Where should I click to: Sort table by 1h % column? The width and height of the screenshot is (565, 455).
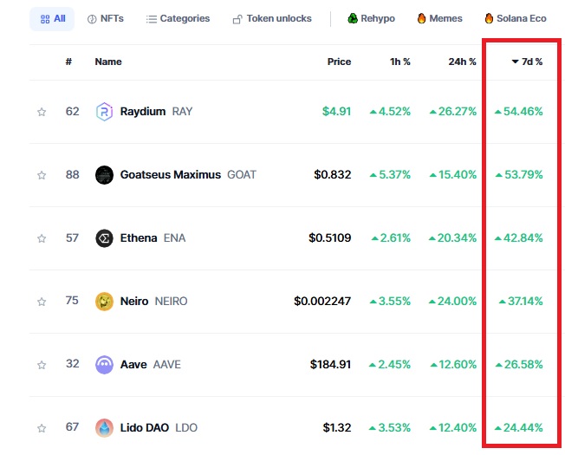coord(400,62)
